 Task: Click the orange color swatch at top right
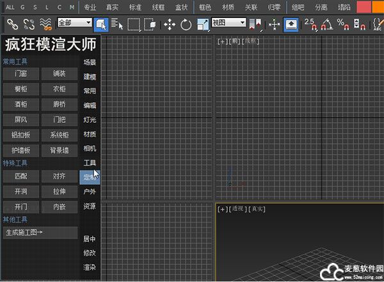[364, 8]
